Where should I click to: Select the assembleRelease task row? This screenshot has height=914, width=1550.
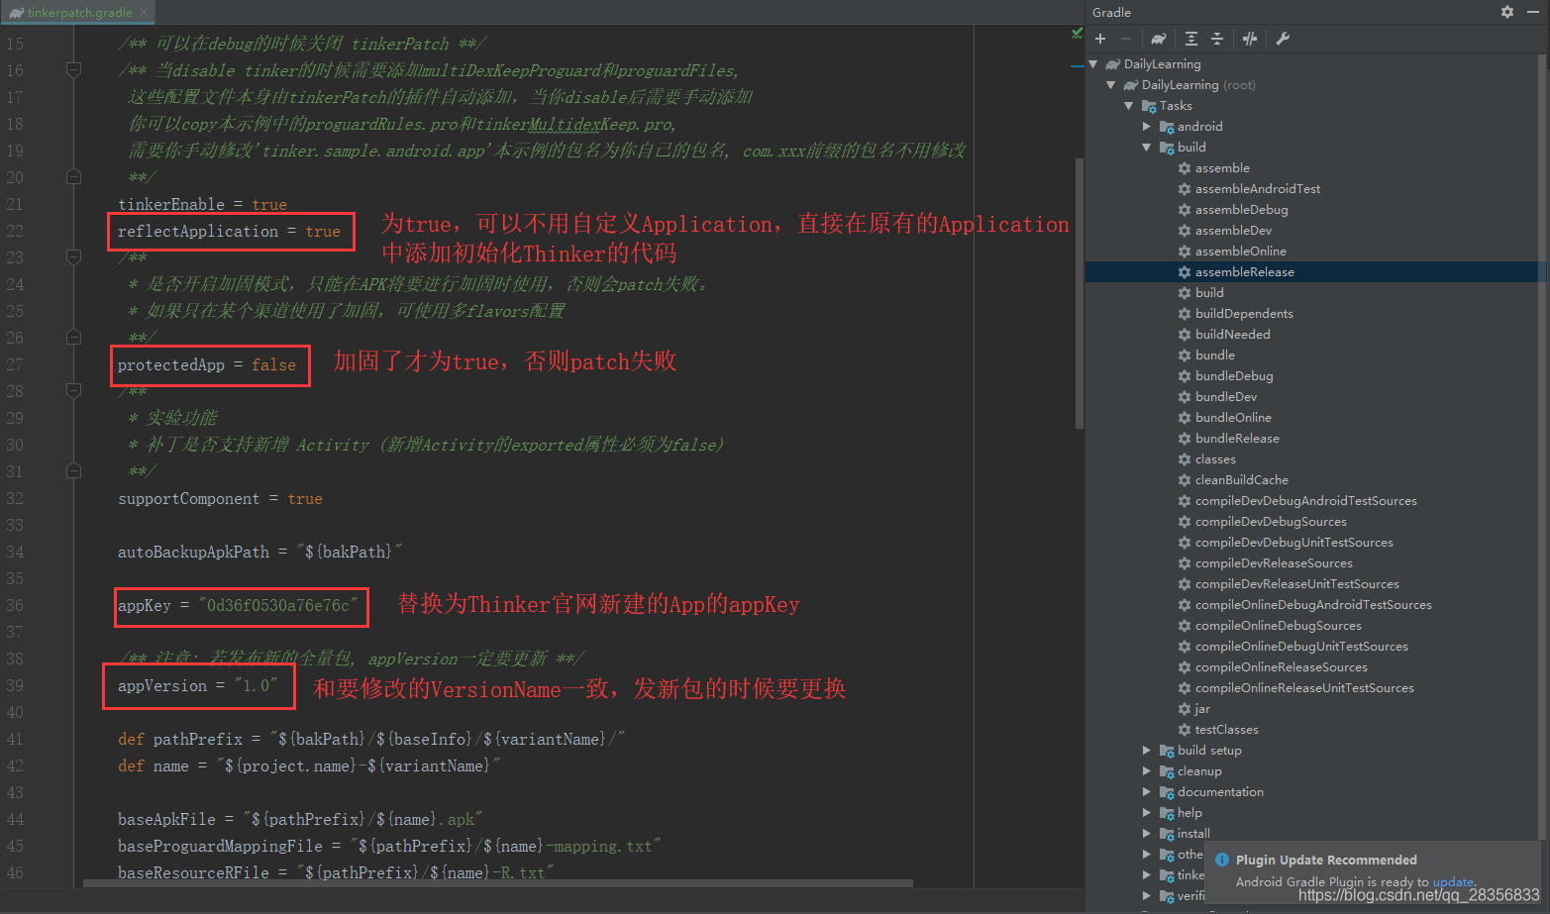(x=1315, y=271)
